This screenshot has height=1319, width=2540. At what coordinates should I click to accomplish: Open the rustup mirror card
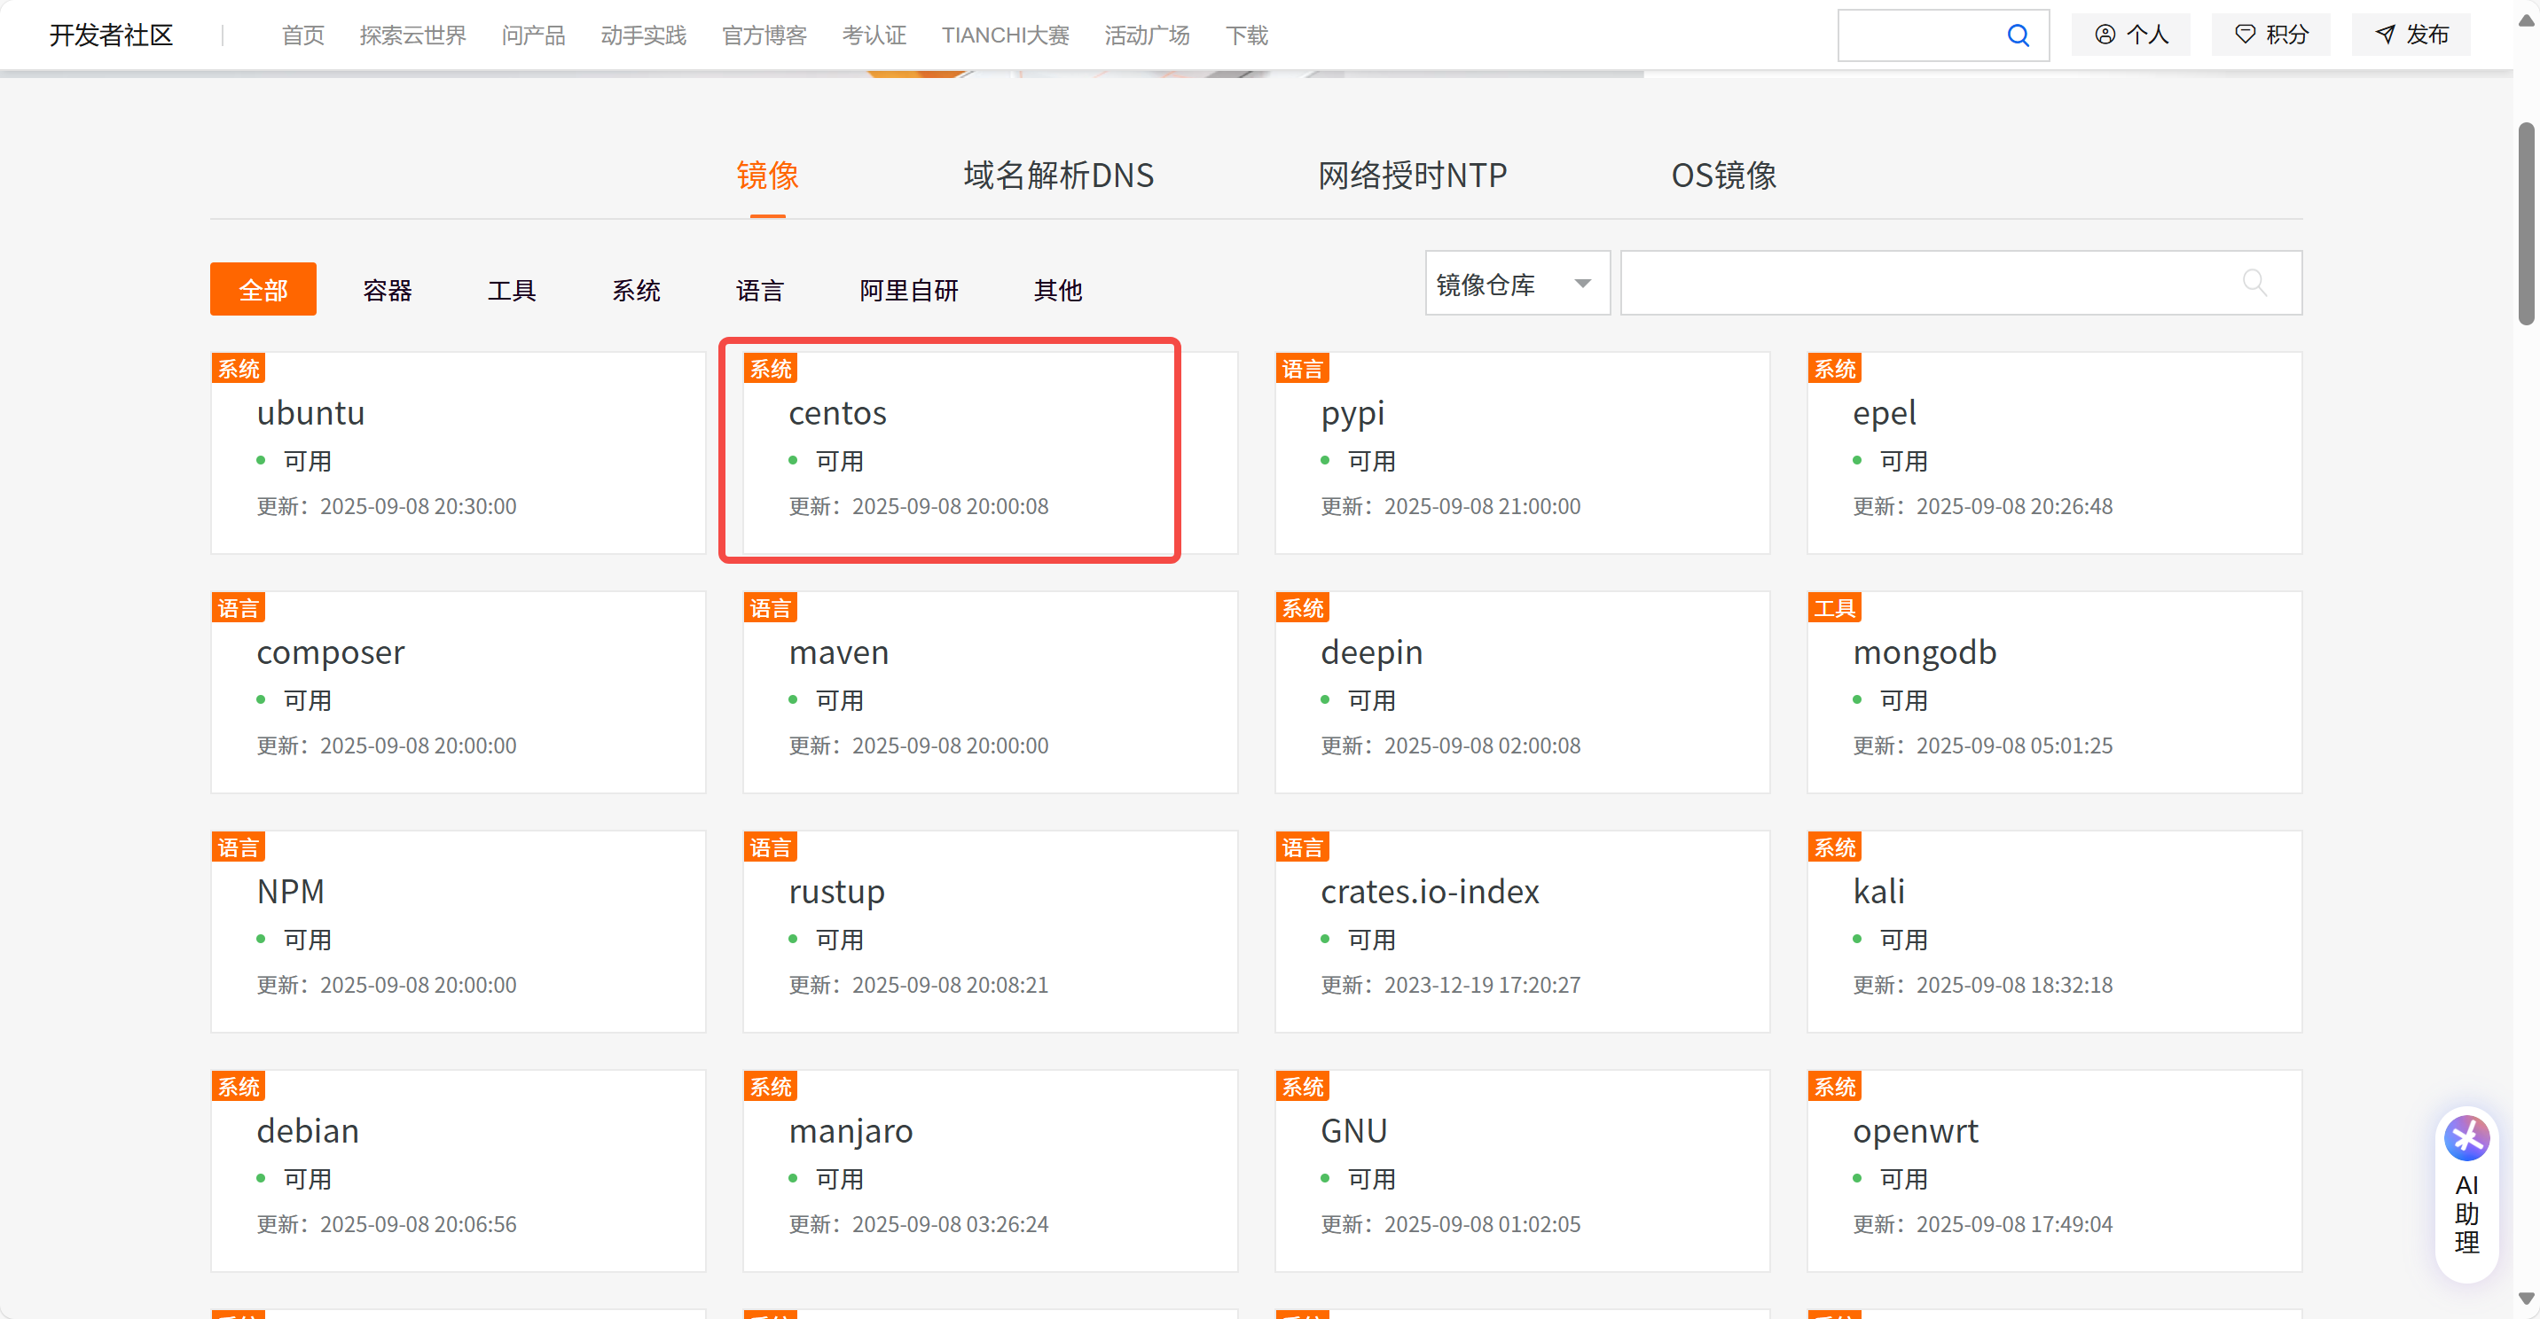coord(990,932)
